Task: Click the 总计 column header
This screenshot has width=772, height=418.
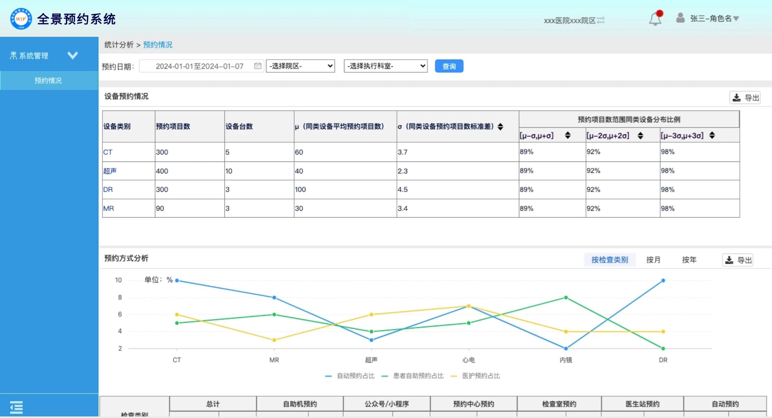Action: point(213,404)
